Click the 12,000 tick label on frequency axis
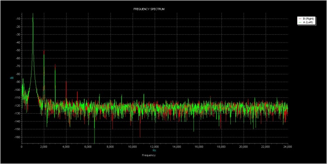This screenshot has height=164, width=327. point(155,147)
